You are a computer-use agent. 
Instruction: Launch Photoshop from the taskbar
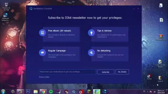pos(28,92)
